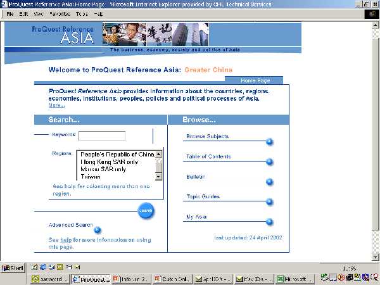Click the round blue search button
This screenshot has height=285, width=380.
146,211
